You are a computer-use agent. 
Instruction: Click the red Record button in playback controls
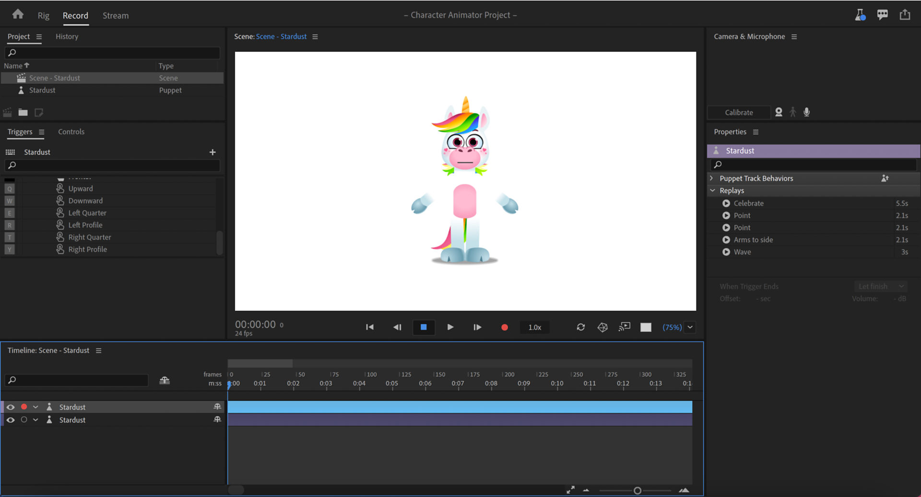504,328
